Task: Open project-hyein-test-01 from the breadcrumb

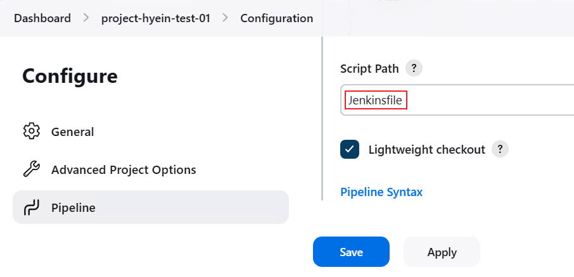Action: (155, 18)
